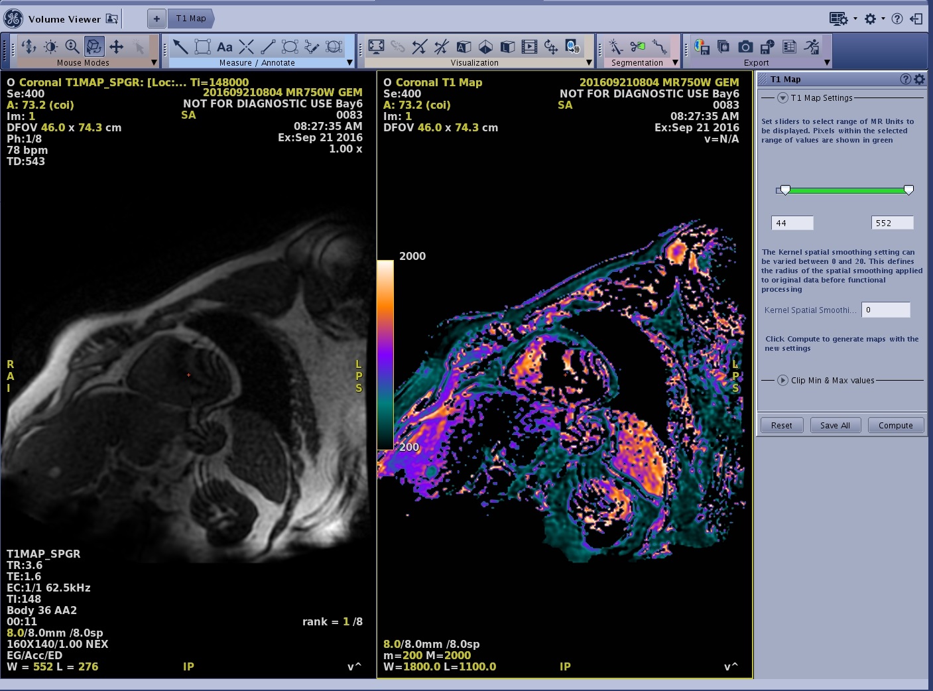
Task: Capture screenshot with the camera icon
Action: (745, 46)
